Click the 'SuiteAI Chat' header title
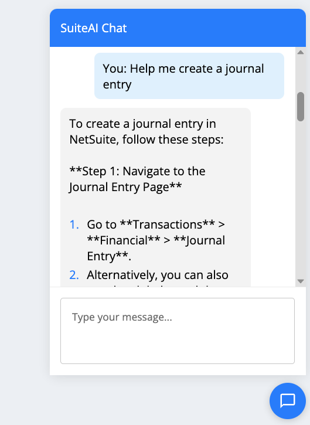This screenshot has width=310, height=425. point(94,28)
